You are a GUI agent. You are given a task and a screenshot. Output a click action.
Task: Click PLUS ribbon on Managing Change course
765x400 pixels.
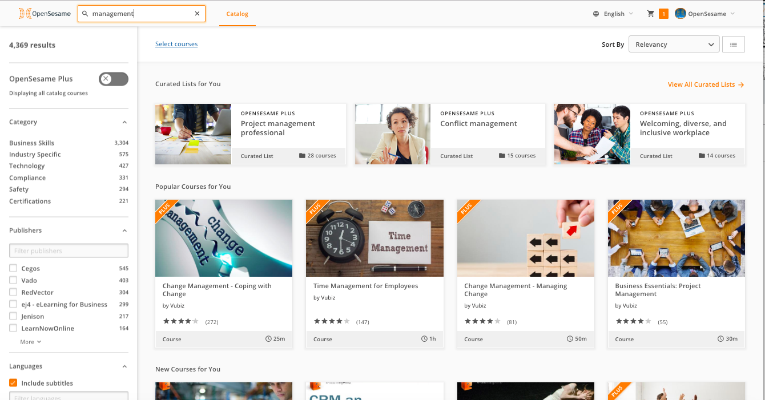(467, 209)
